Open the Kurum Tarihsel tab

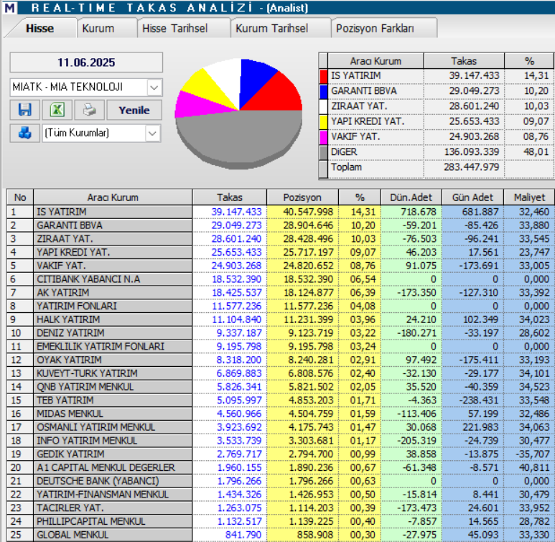(272, 28)
